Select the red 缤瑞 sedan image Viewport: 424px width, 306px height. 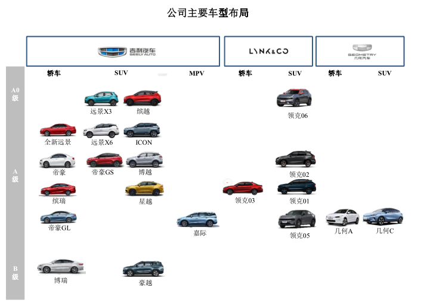point(58,189)
